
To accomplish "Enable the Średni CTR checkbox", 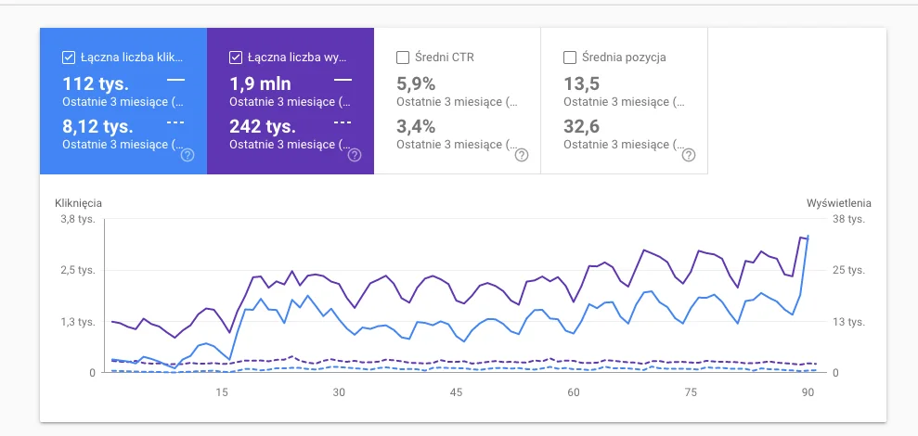I will 403,58.
